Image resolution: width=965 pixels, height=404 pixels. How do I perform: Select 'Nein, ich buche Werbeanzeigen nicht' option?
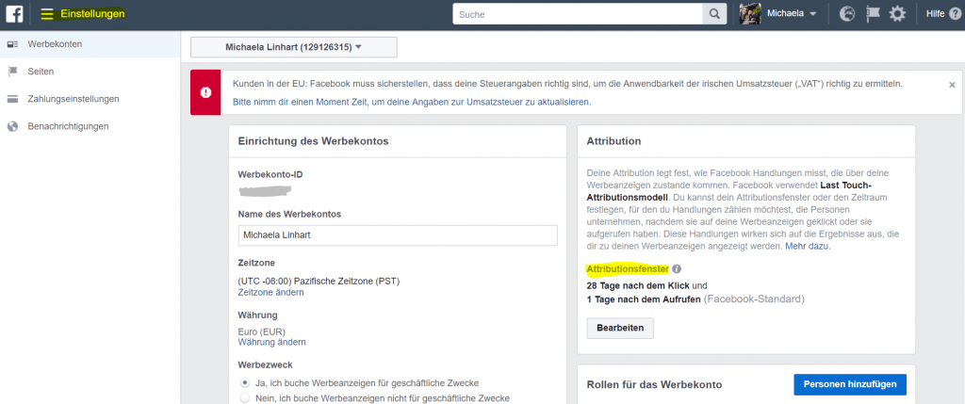point(245,397)
